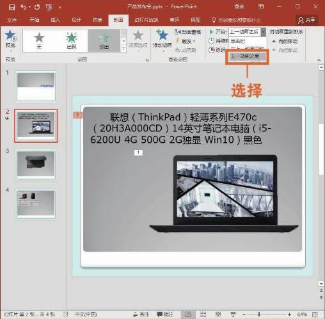Expand the animation gallery More arrow

(123, 49)
